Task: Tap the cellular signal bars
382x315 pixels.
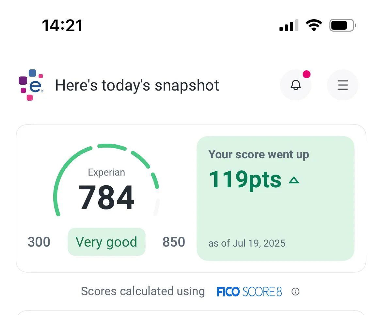Action: 289,25
